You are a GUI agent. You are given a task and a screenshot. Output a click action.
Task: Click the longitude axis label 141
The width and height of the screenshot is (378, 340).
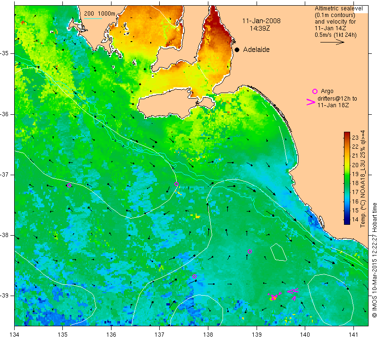tap(353, 335)
